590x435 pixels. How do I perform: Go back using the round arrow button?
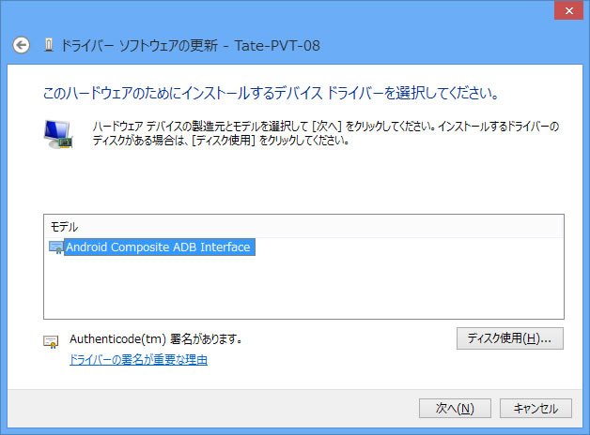point(21,45)
